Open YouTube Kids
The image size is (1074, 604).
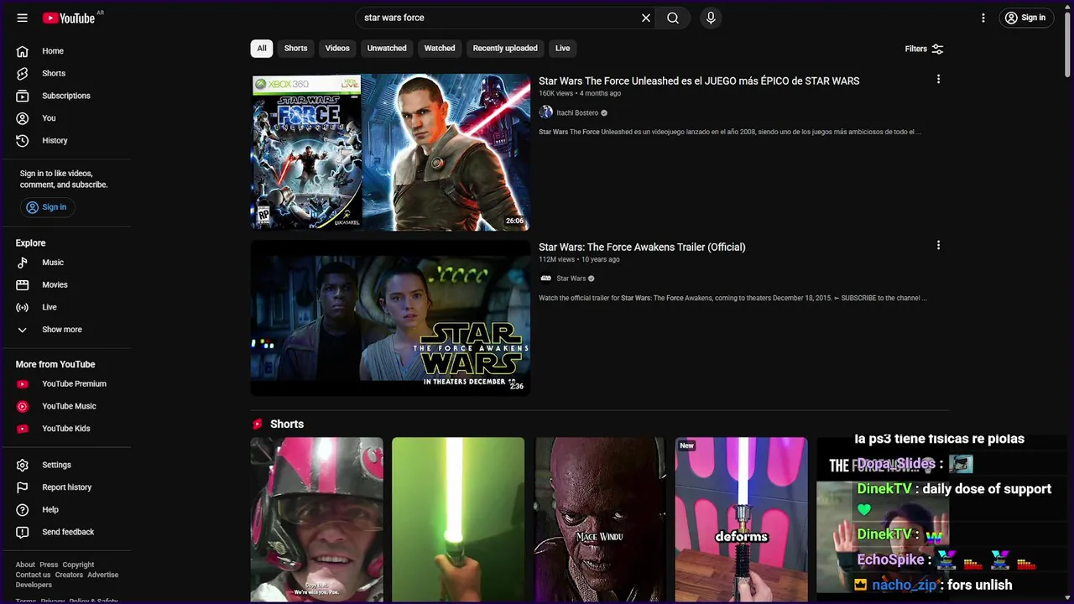click(67, 429)
